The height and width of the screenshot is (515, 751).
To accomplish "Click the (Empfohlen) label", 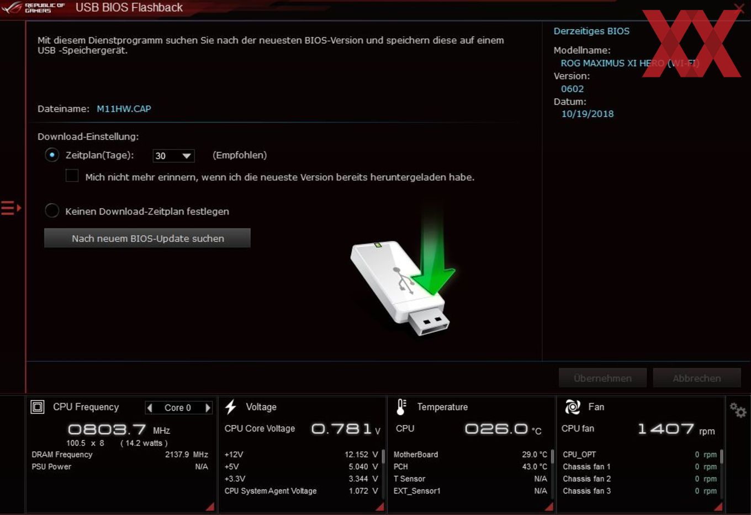I will pyautogui.click(x=240, y=155).
